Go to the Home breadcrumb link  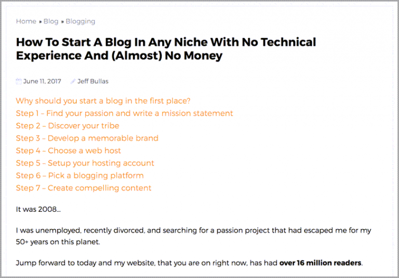click(26, 21)
